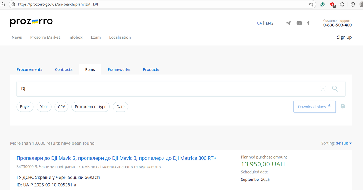Click the Prozorro logo
Viewport: 363px width, 190px height.
point(31,22)
